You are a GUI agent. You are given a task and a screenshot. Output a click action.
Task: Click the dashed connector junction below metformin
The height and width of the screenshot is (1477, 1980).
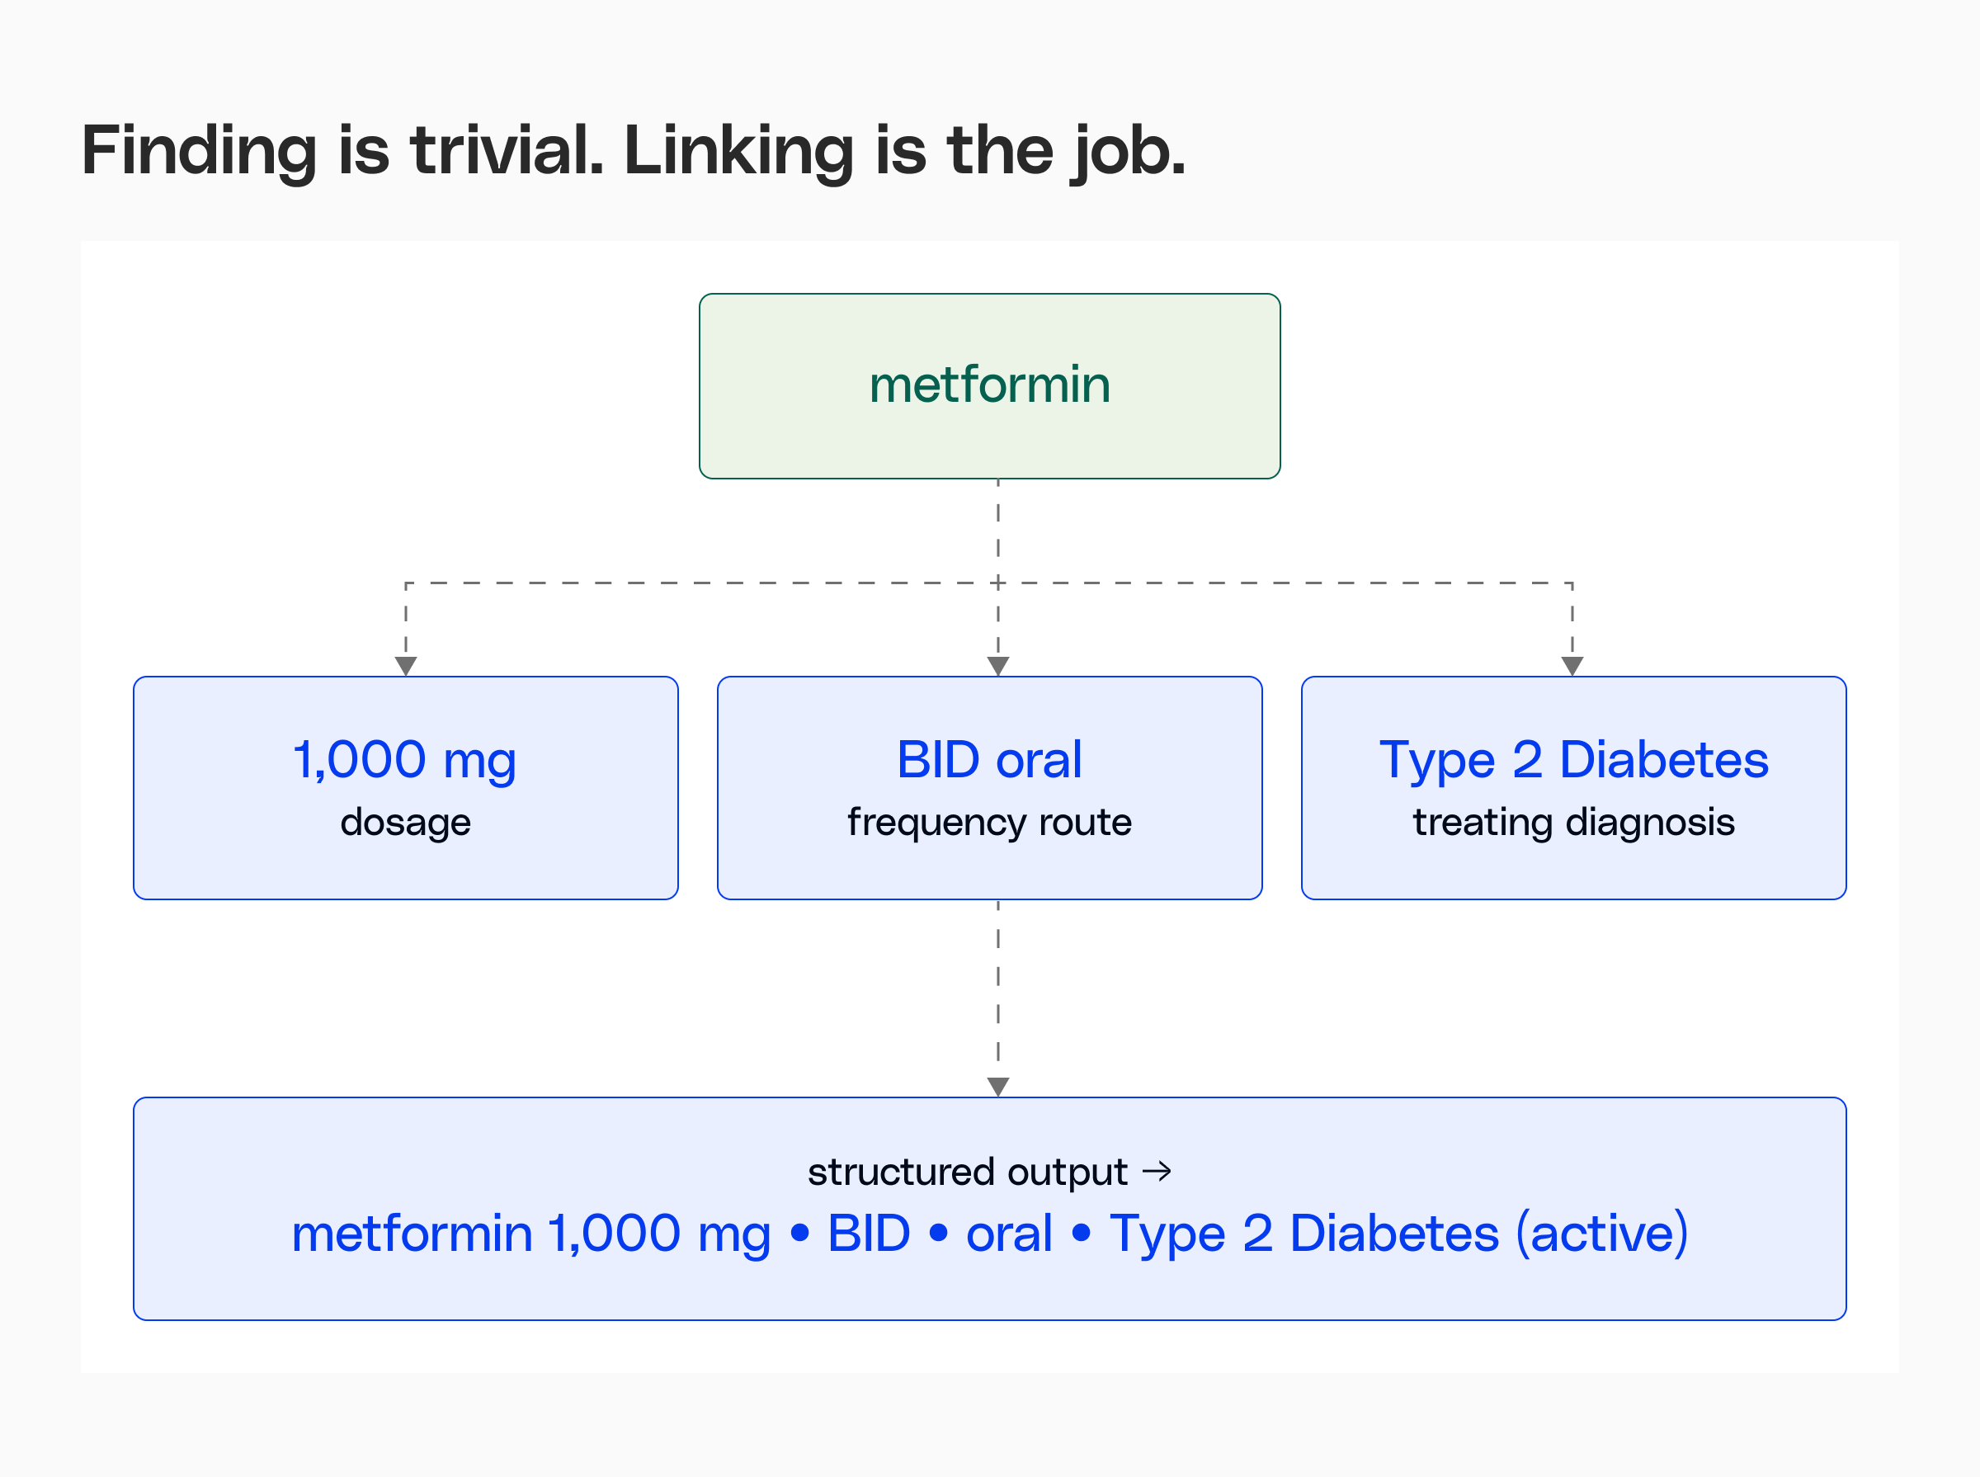997,583
